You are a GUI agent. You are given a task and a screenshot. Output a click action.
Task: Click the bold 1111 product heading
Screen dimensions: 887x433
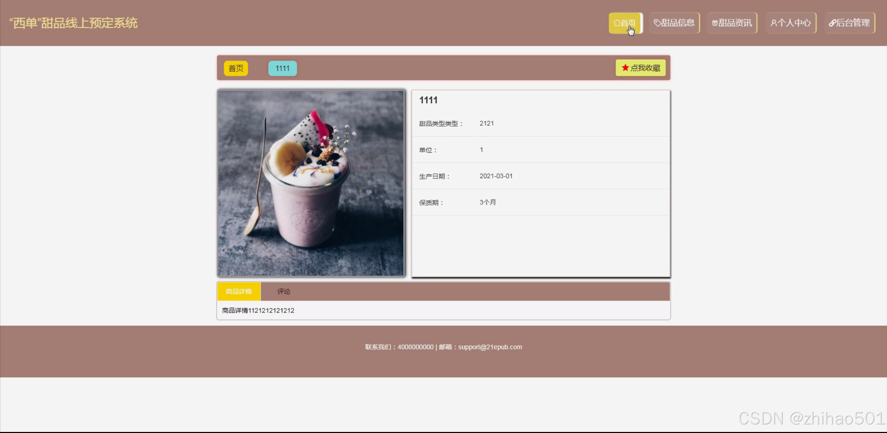coord(428,100)
